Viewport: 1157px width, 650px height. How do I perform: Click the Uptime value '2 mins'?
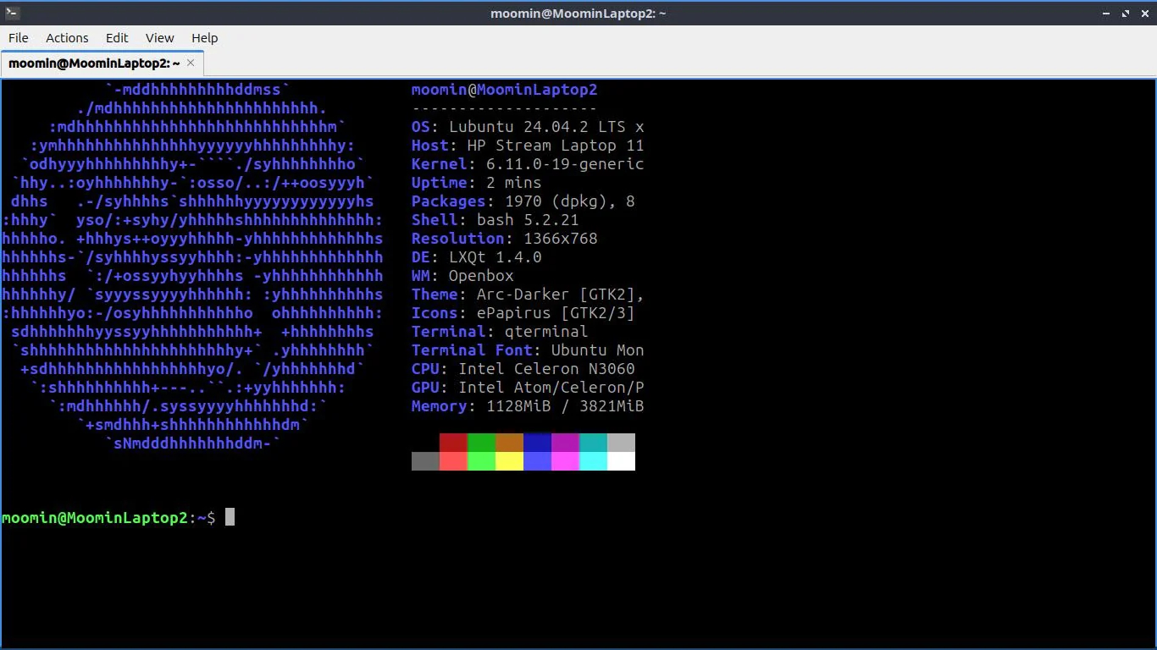coord(513,183)
